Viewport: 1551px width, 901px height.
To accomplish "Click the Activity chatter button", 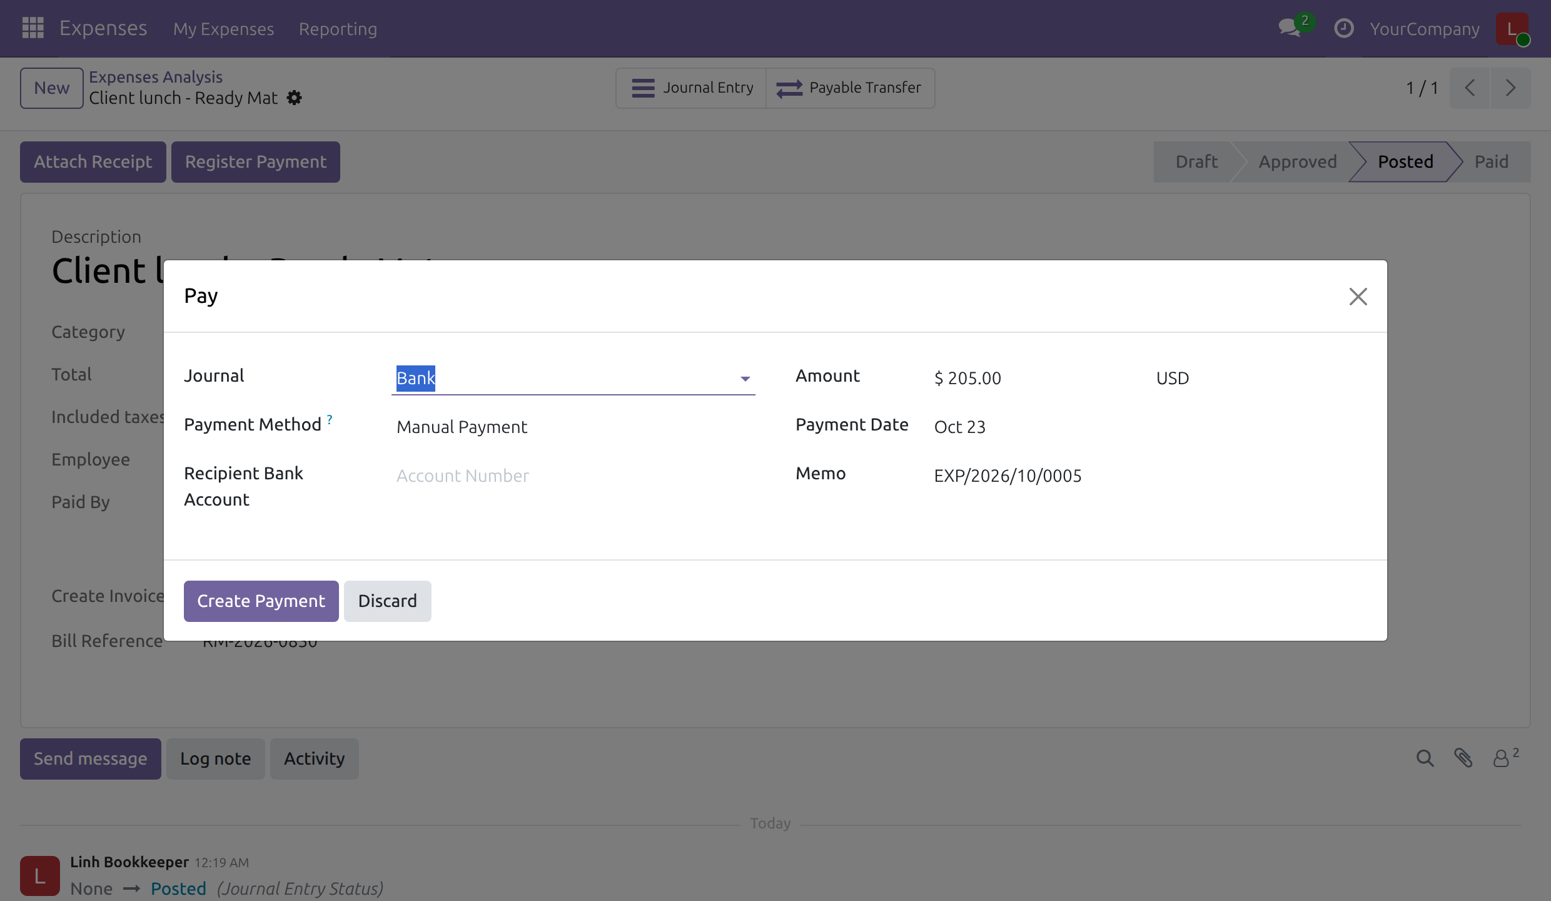I will (315, 759).
